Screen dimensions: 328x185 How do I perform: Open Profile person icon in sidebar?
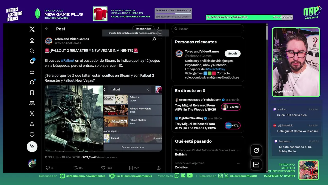(x=32, y=124)
